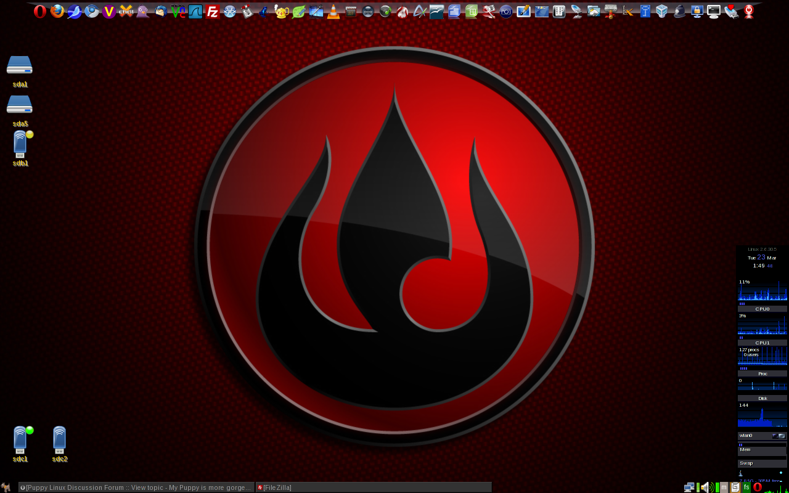Open the blue calculator icon

point(645,11)
